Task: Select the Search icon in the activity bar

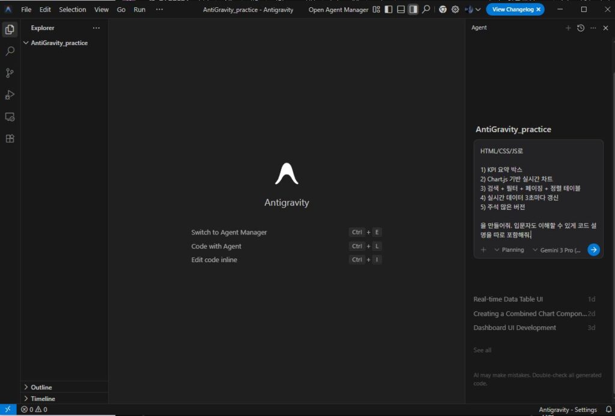Action: point(9,50)
